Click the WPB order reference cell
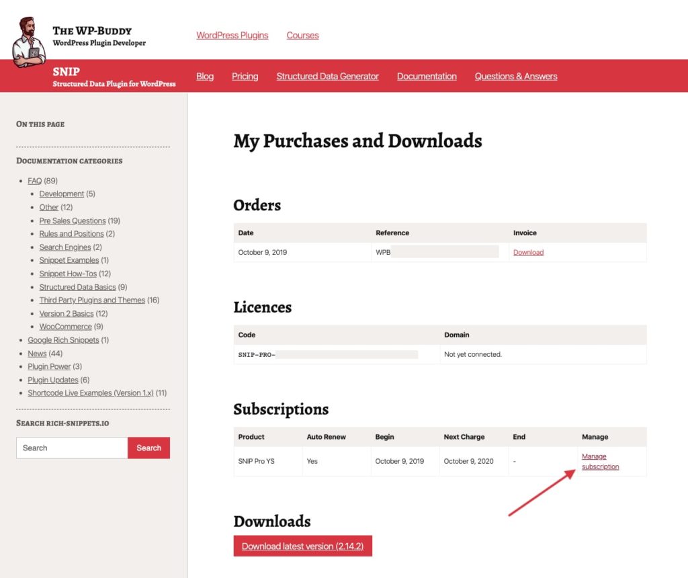 (x=439, y=252)
